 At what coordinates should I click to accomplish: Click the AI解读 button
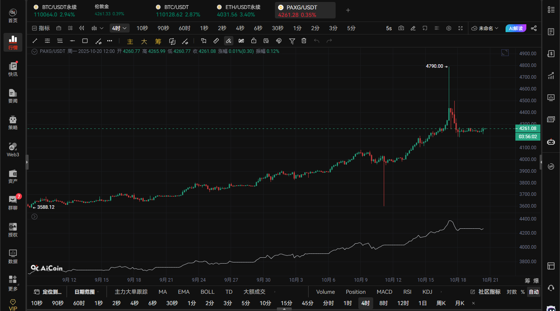tap(515, 28)
